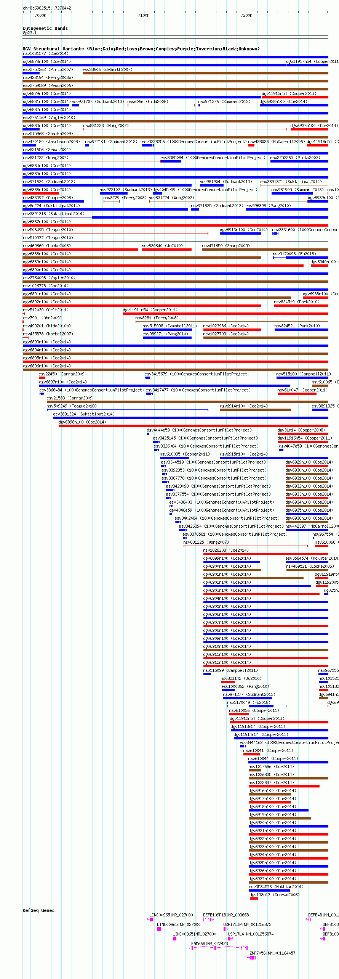Select esv989271 (Pang2010) label
The image size is (339, 979).
165,334
